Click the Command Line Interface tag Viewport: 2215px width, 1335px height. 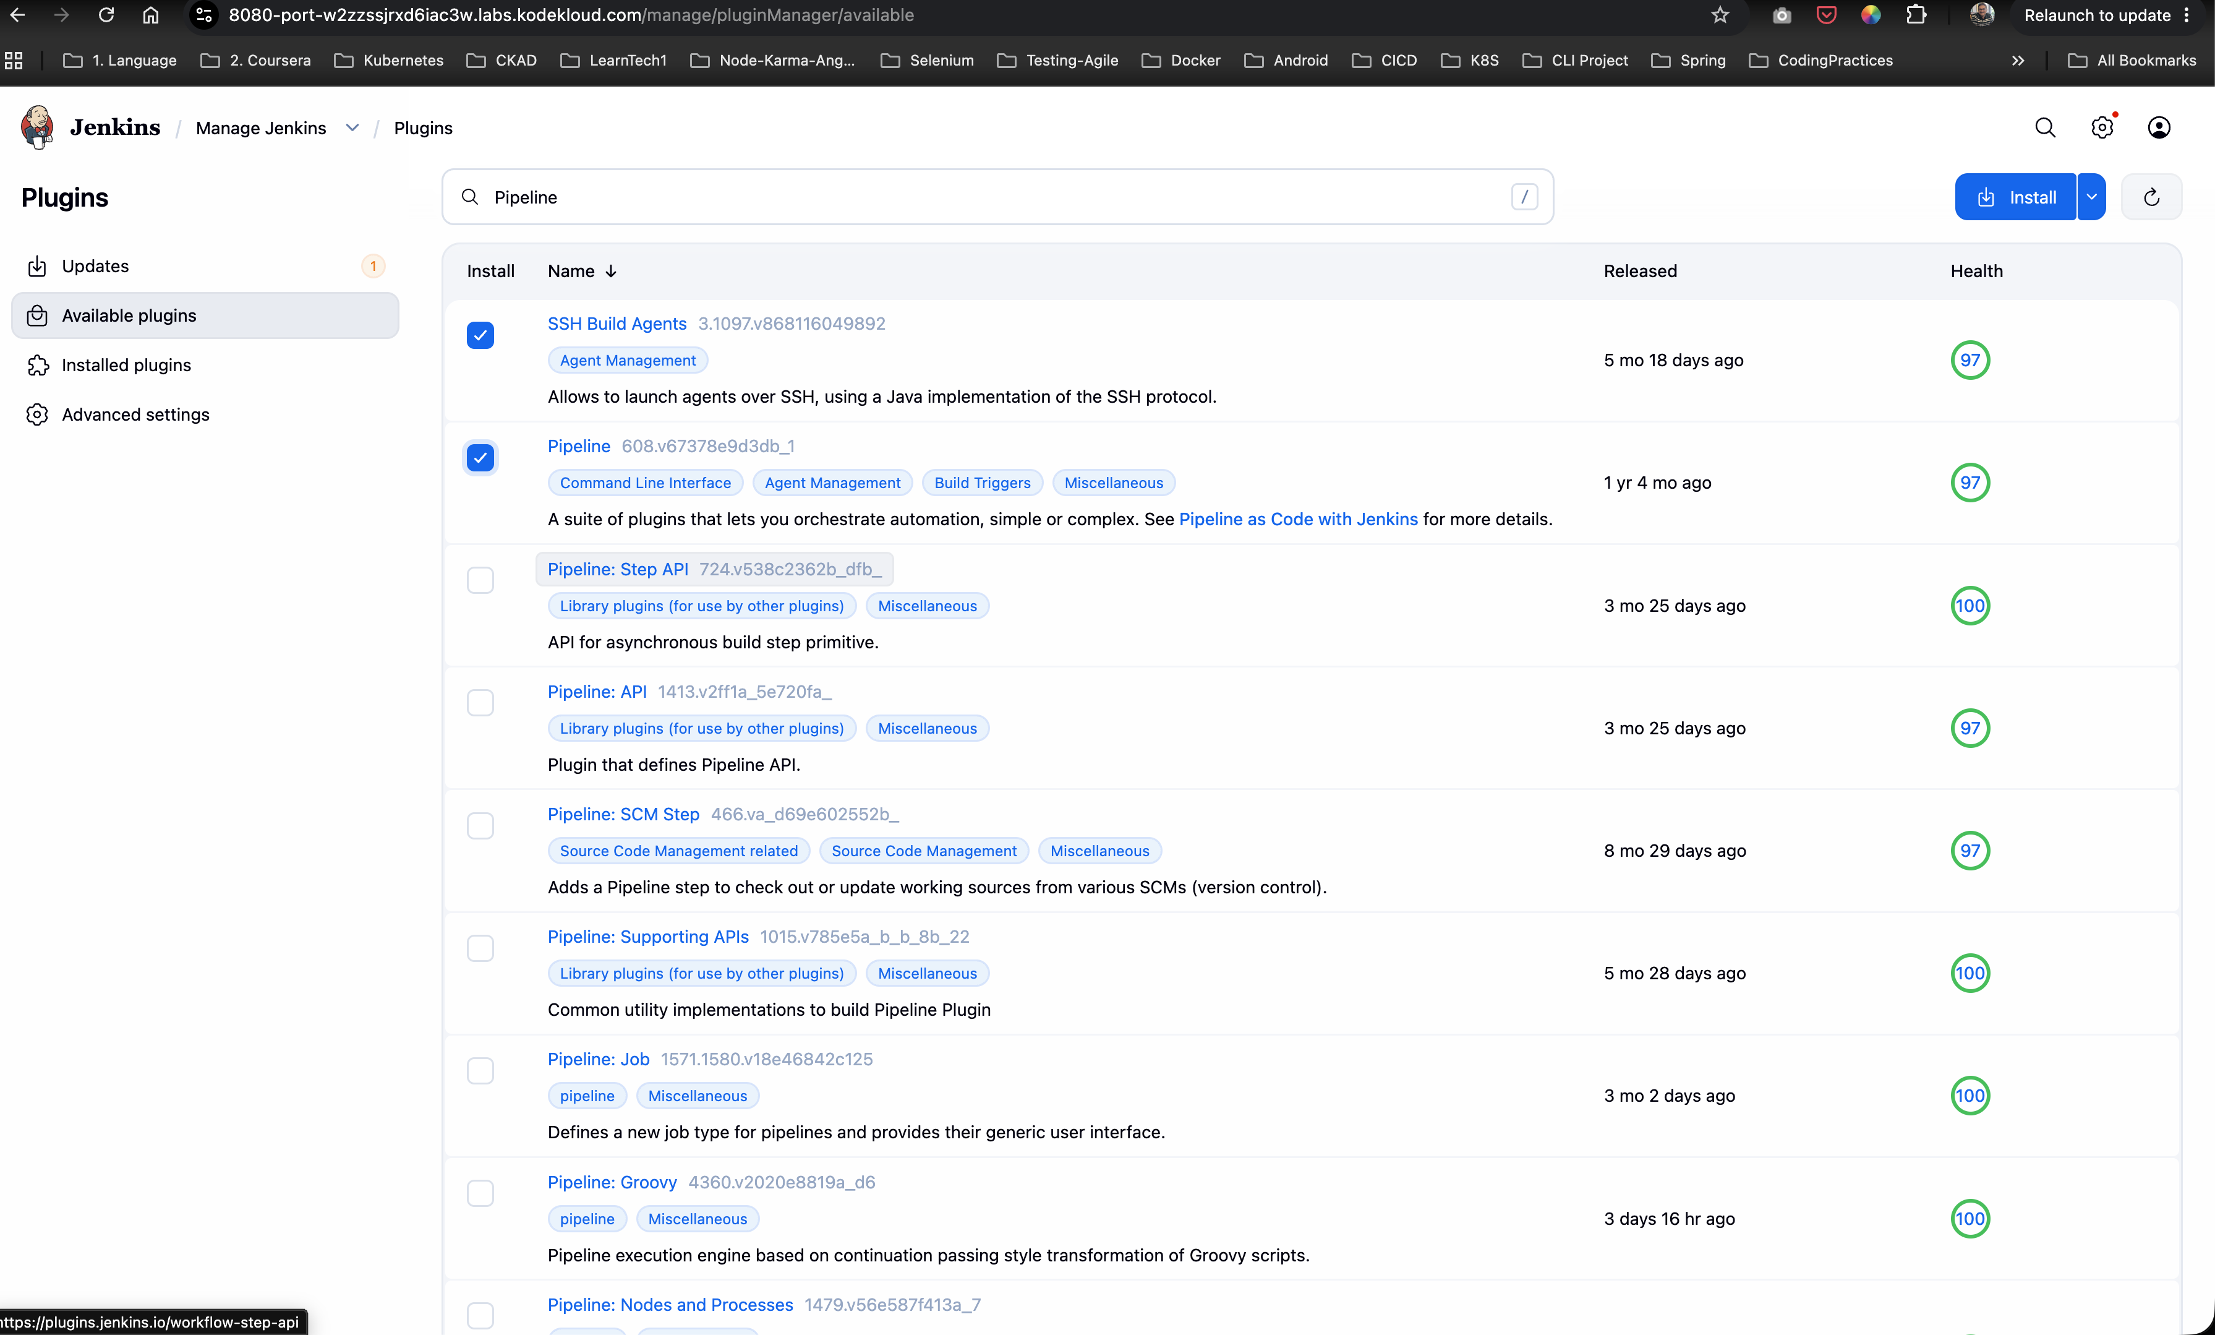pyautogui.click(x=644, y=483)
